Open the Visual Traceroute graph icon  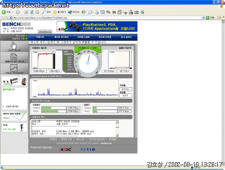(14, 68)
